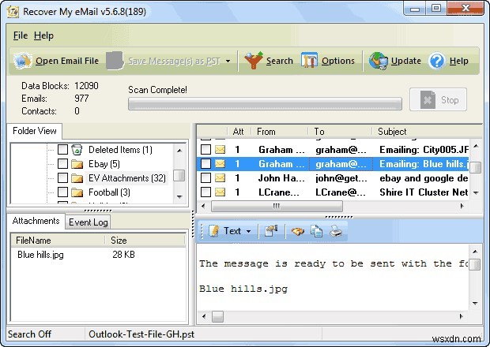Check the ebay and google message checkbox
Image resolution: width=490 pixels, height=347 pixels.
point(205,178)
